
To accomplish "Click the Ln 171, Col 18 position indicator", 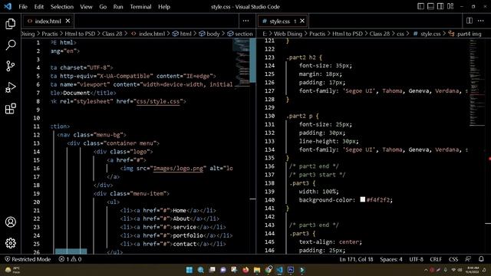I will pyautogui.click(x=356, y=259).
